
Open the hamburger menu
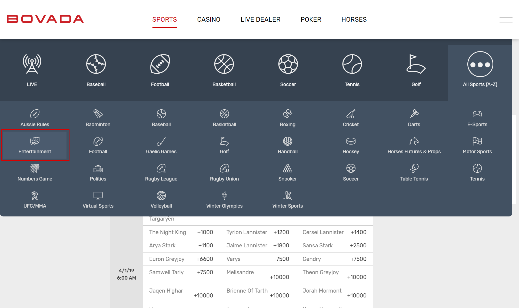pos(506,19)
